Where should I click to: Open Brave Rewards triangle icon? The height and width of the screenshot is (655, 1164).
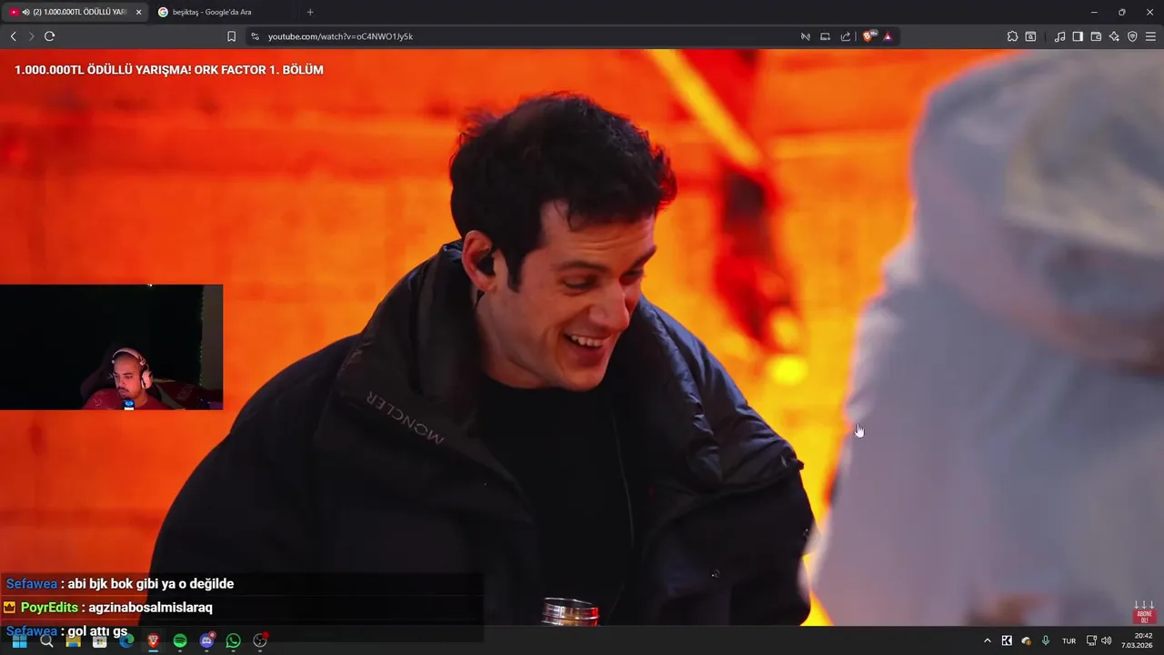point(888,36)
